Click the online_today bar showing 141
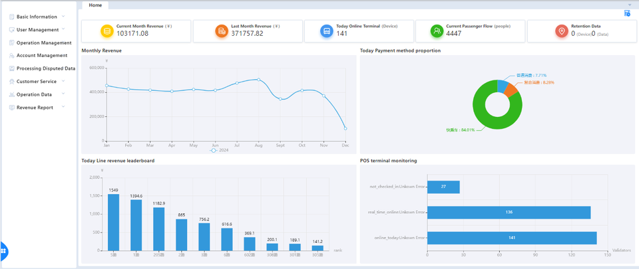Screen dimensions: 639x269 511,238
